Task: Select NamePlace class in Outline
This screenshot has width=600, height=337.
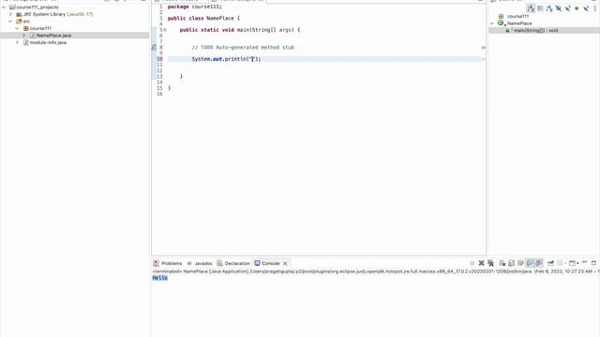Action: click(x=519, y=23)
